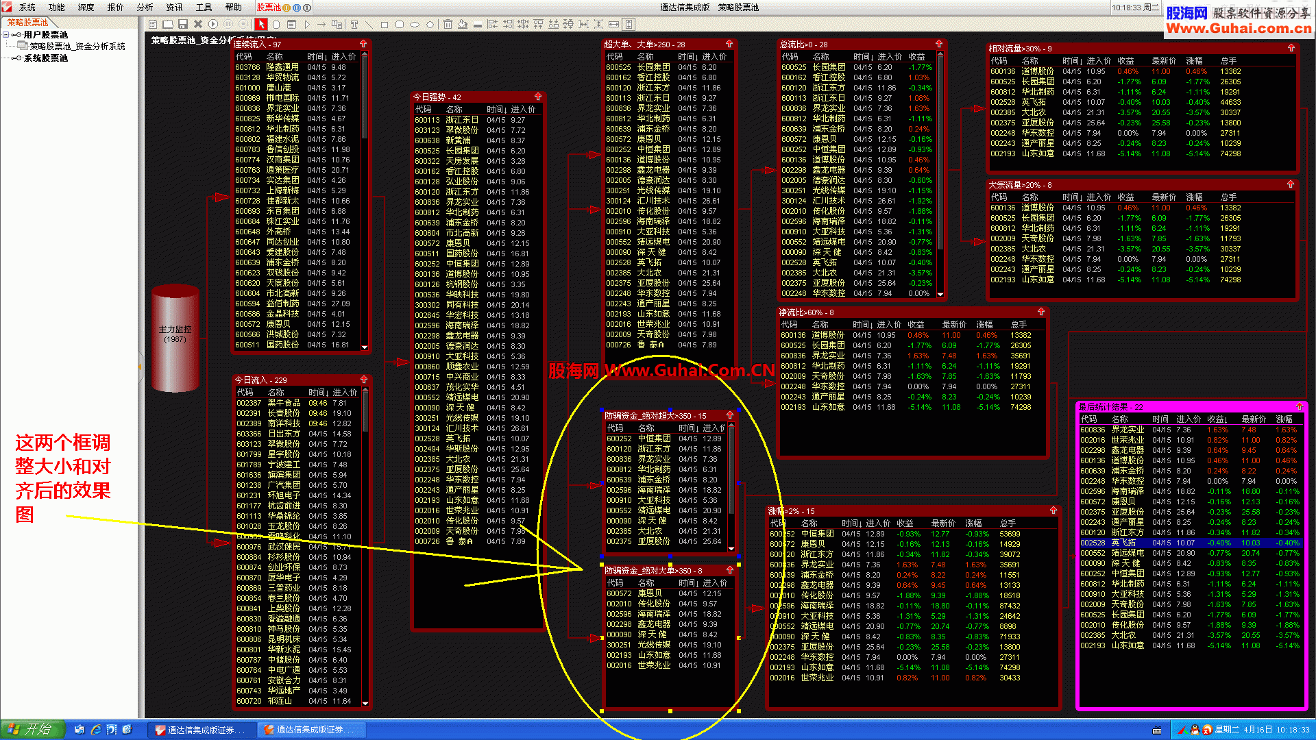Collapse the 用户股票池 tree node
Viewport: 1316px width, 740px height.
5,34
